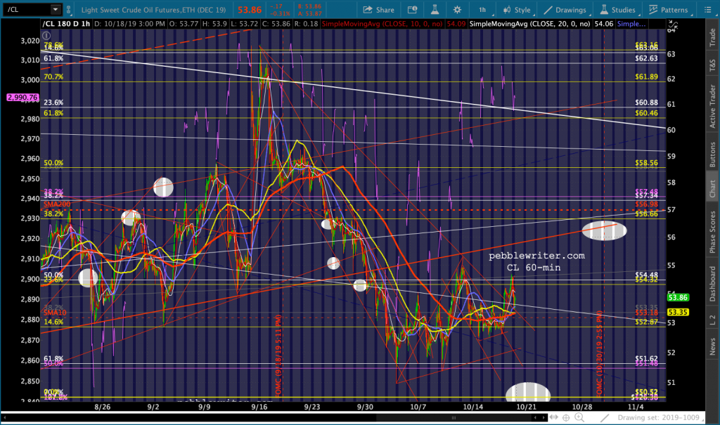Click the crosshair pan icon below chart
720x425 pixels.
(x=566, y=418)
